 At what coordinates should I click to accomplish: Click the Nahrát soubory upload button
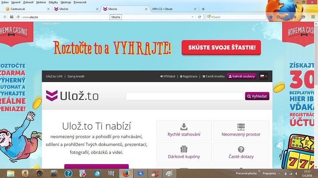pos(242,76)
